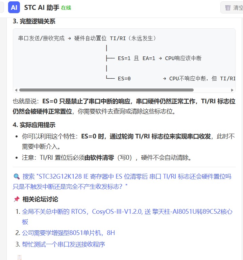243x260 pixels.
Task: Click the bold text 由软件清零
Action: [99, 158]
